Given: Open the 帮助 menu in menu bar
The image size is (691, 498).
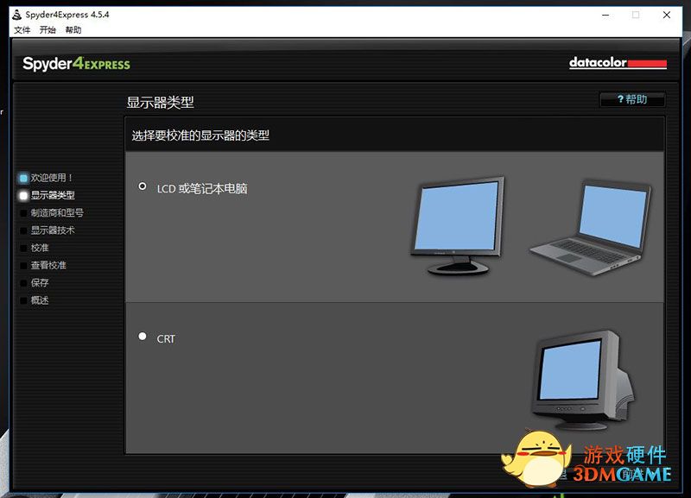Looking at the screenshot, I should 73,30.
